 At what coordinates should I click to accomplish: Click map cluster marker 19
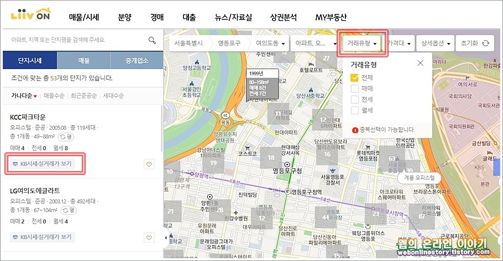213,163
